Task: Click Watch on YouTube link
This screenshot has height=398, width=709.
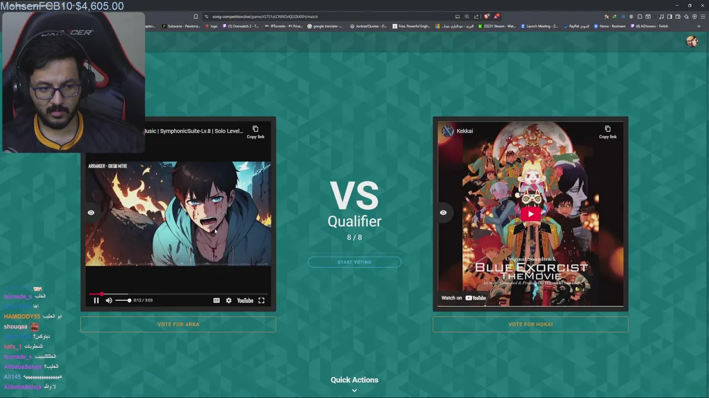Action: coord(464,298)
